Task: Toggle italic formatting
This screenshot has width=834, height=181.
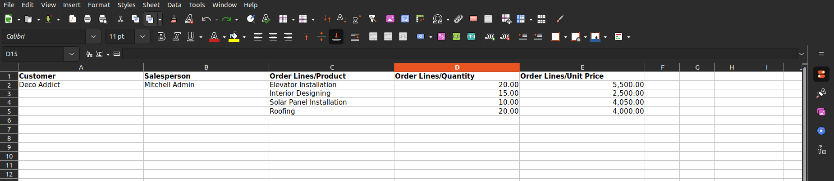Action: (176, 36)
